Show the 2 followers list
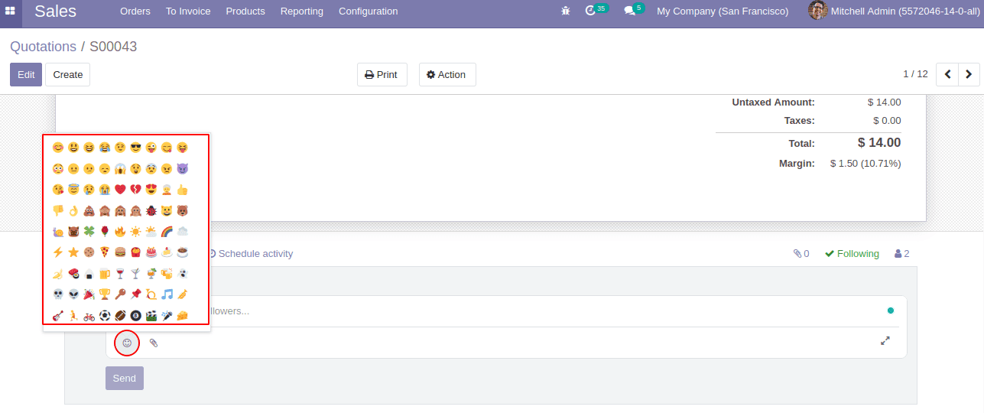The height and width of the screenshot is (413, 984). [902, 253]
